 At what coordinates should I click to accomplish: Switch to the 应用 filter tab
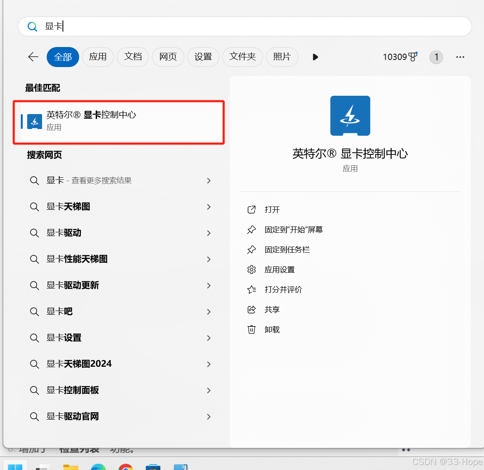[x=98, y=57]
